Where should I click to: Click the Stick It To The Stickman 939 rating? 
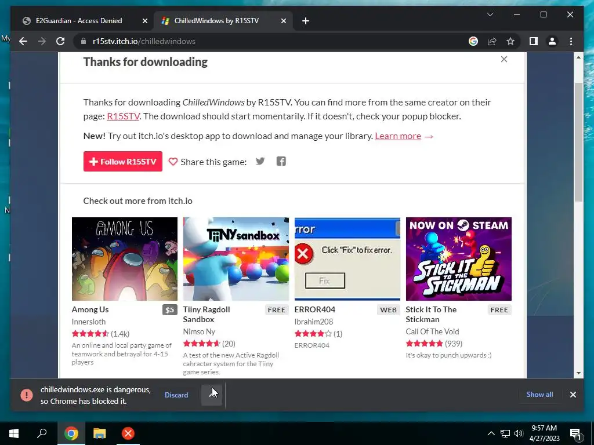click(x=434, y=344)
